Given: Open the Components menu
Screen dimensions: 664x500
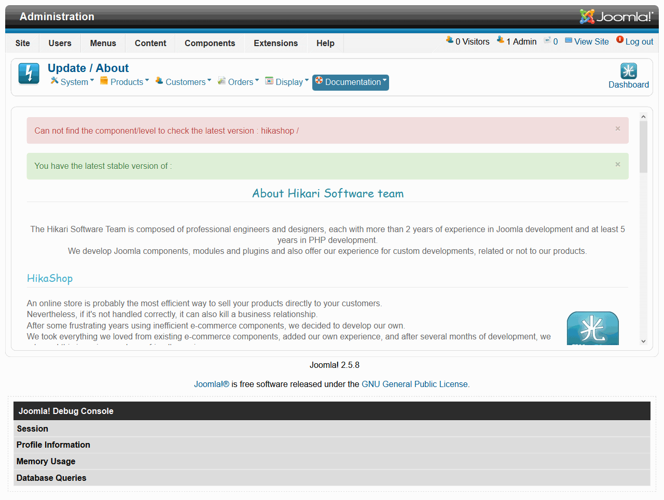Looking at the screenshot, I should [210, 43].
